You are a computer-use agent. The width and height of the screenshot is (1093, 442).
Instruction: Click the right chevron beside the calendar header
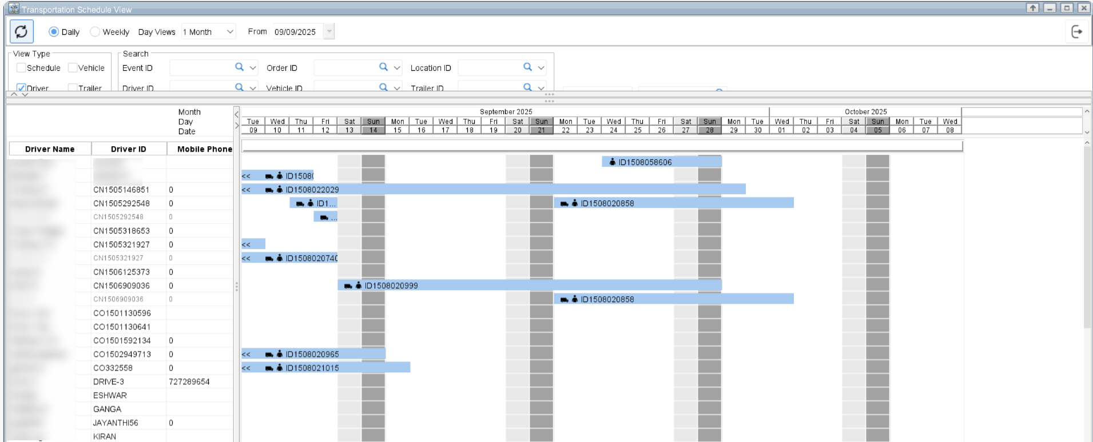click(x=237, y=126)
